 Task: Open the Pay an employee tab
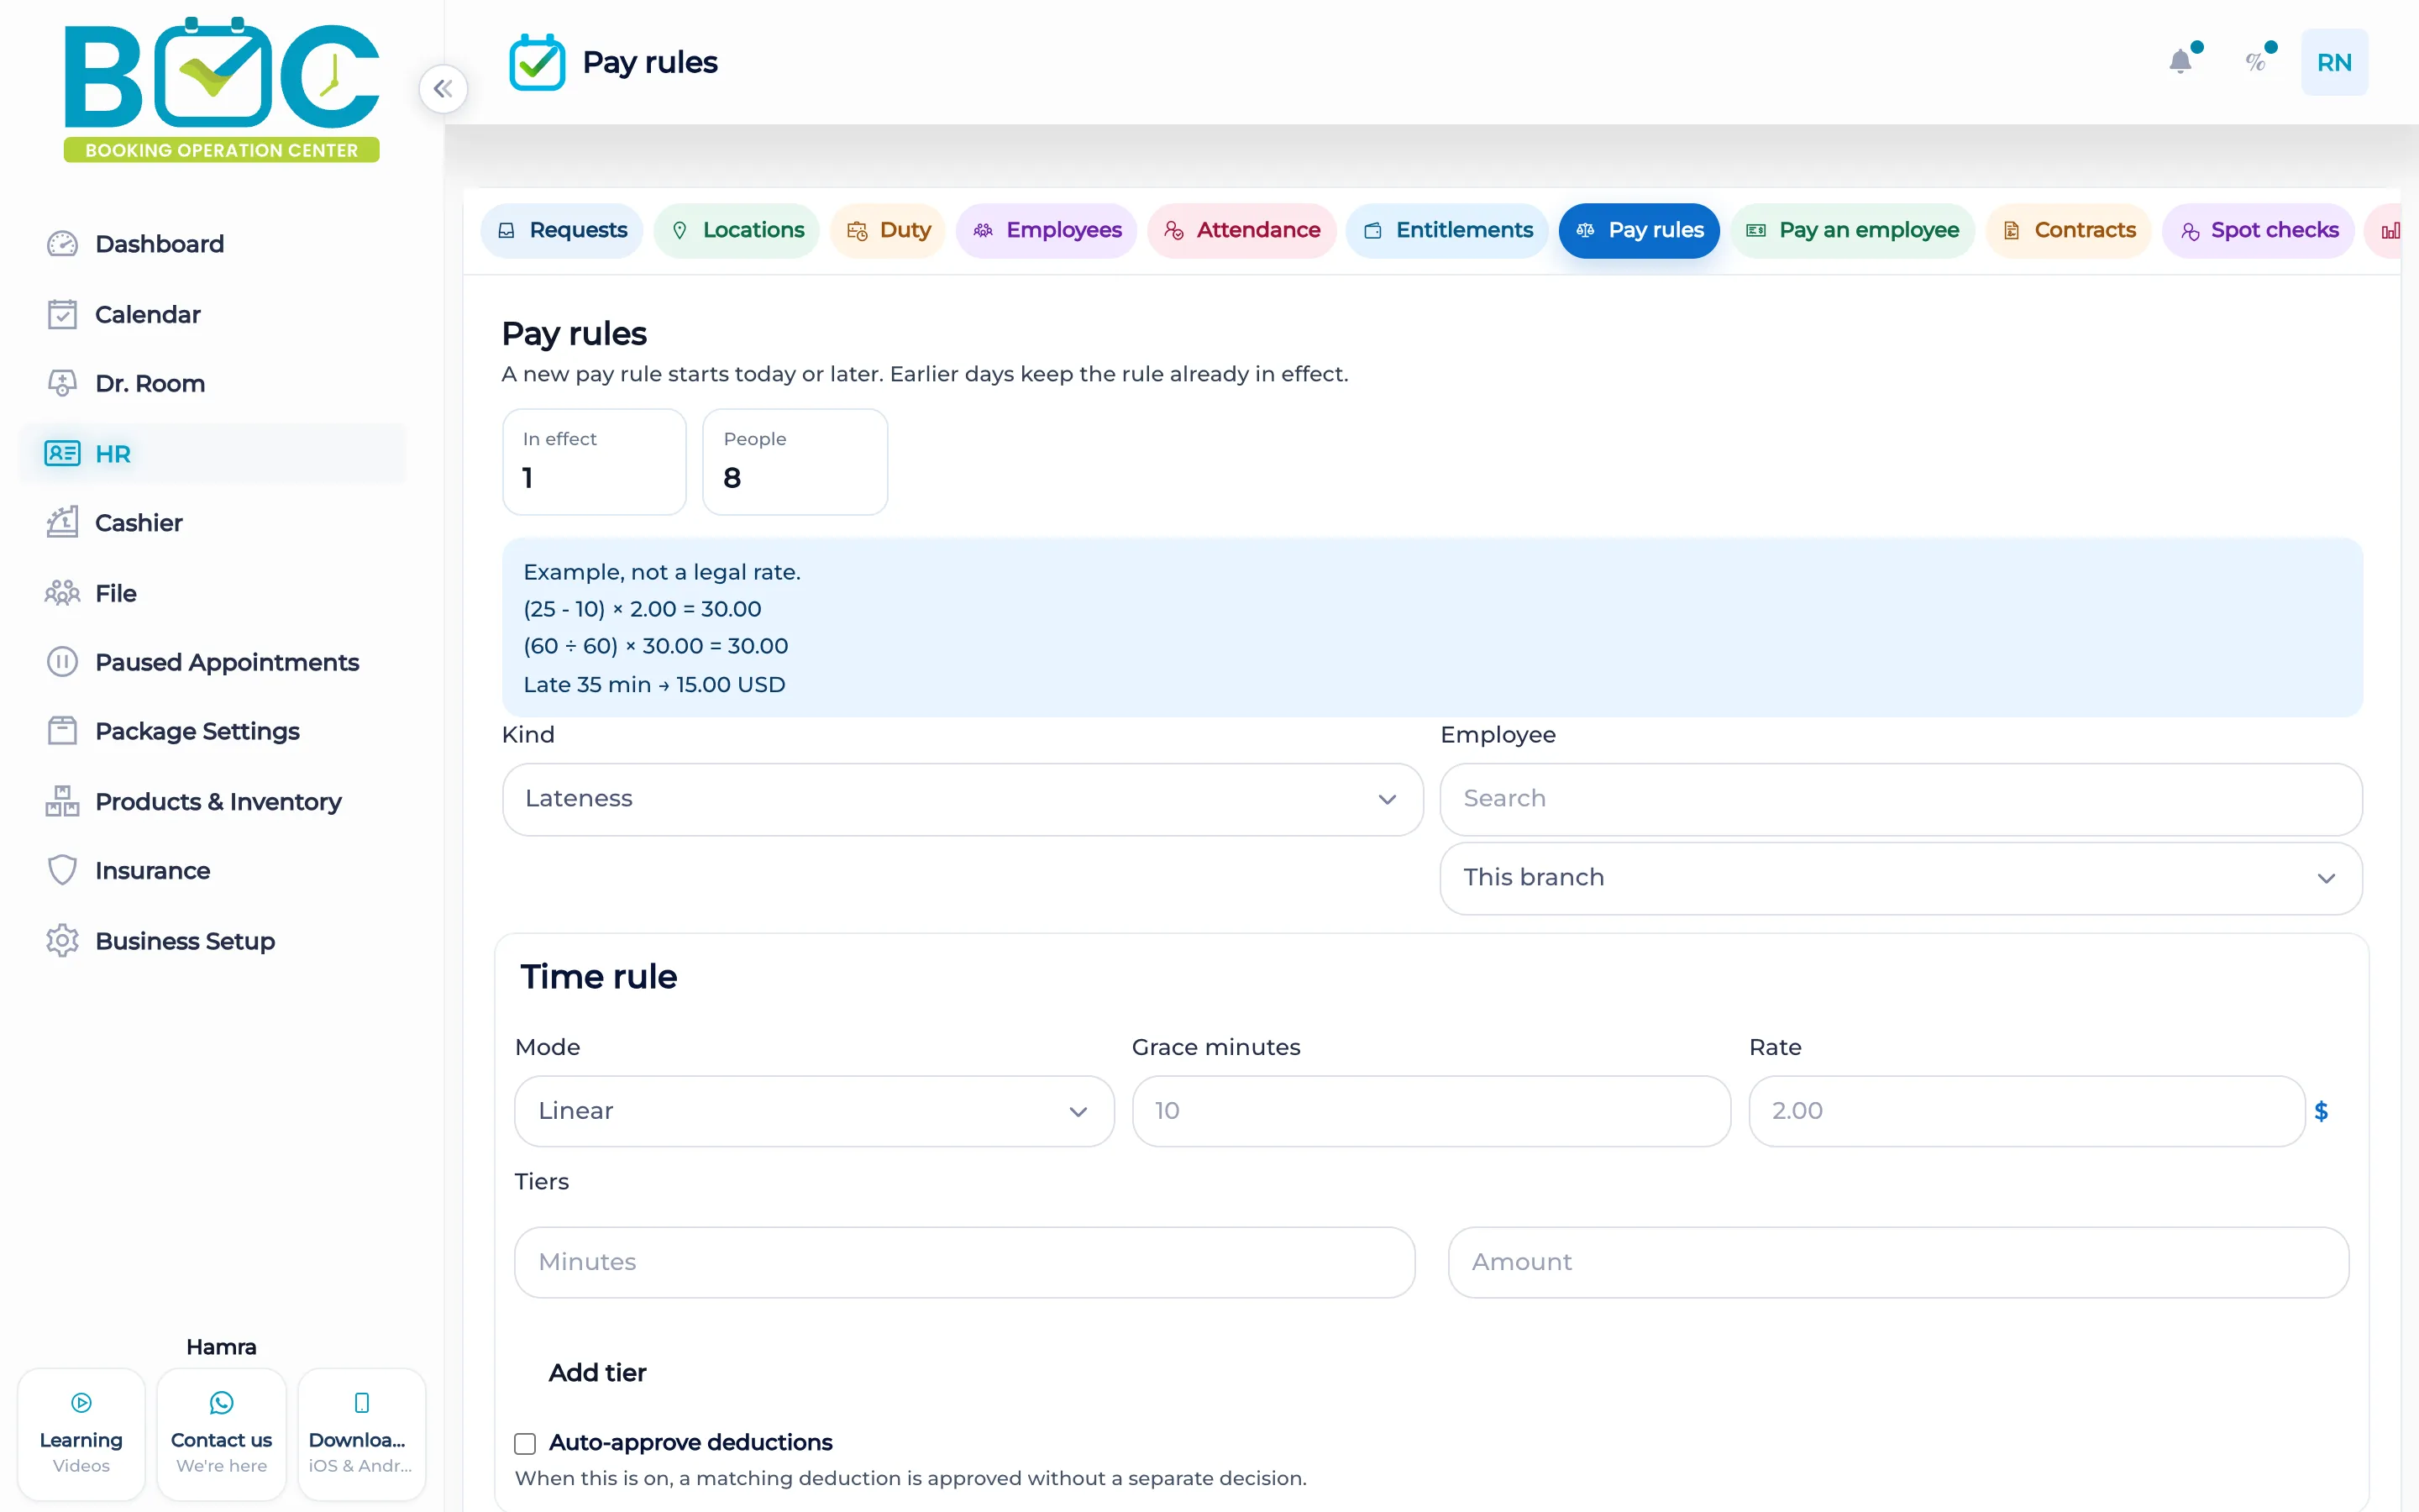1852,231
